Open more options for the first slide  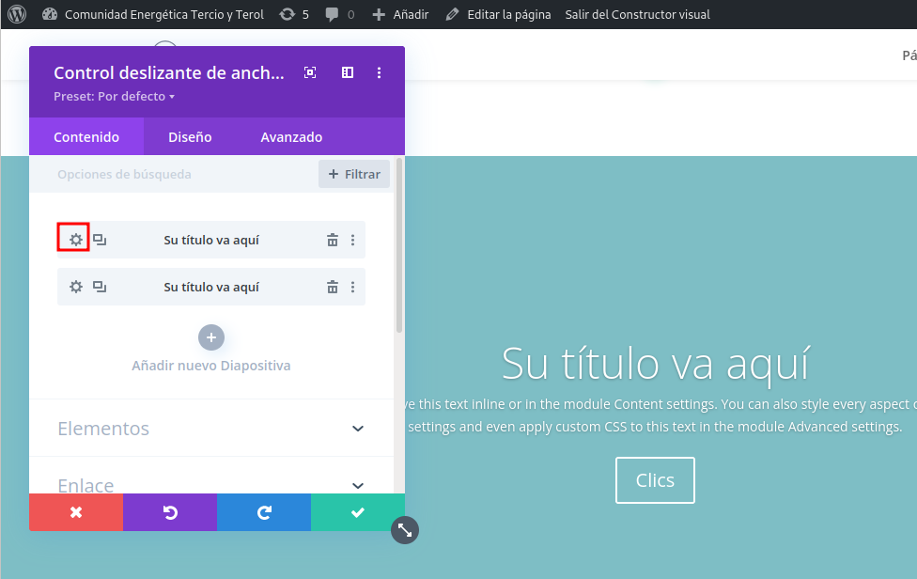352,240
